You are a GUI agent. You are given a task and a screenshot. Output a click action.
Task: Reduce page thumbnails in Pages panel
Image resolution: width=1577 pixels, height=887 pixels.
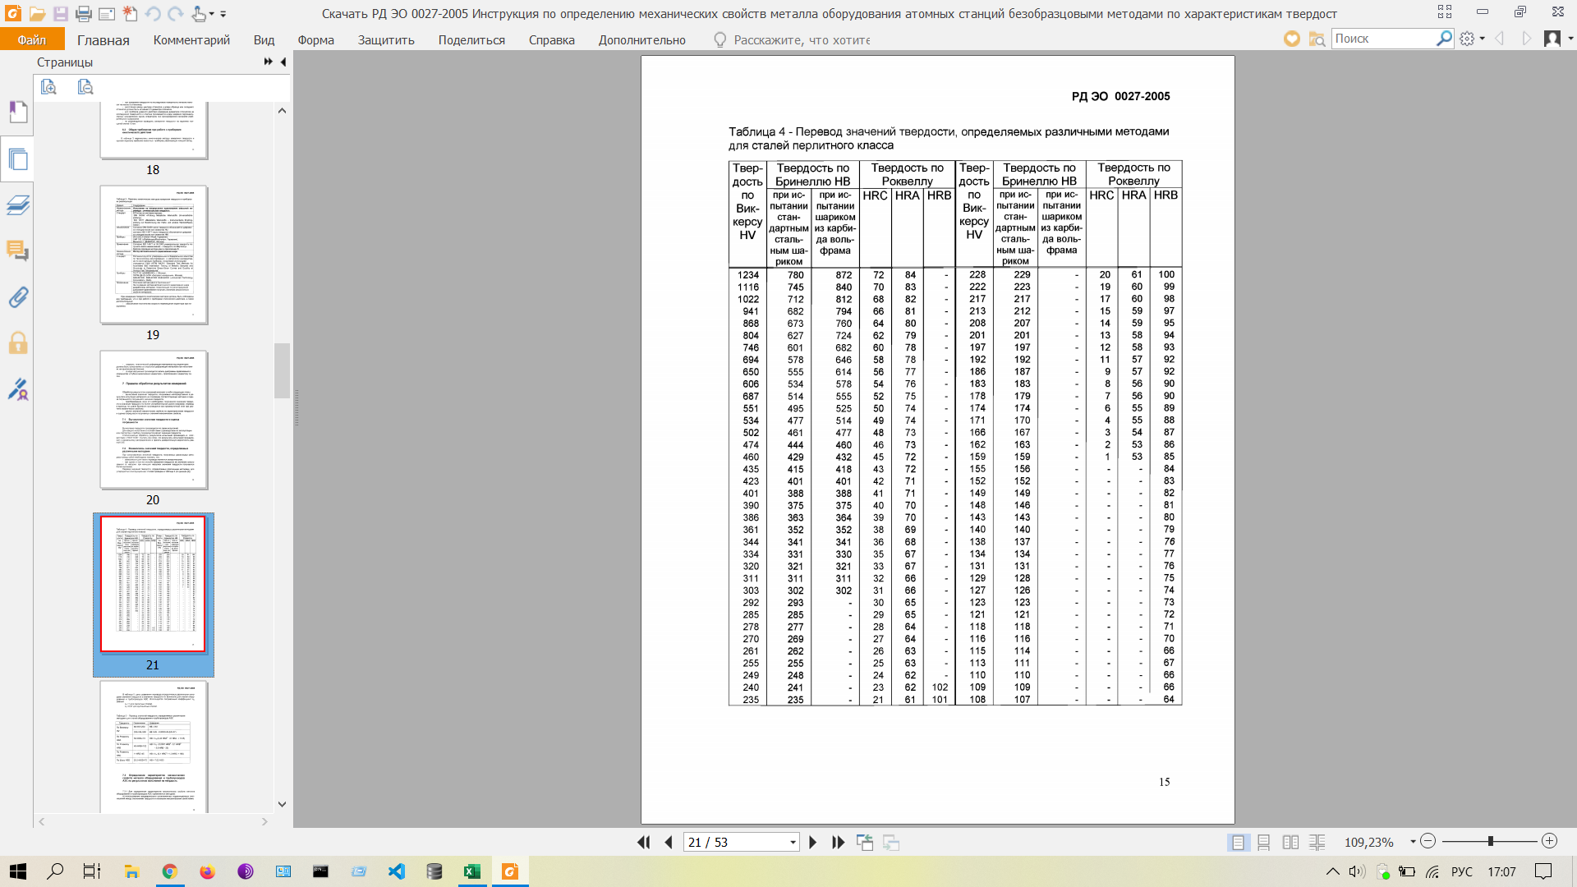coord(85,87)
